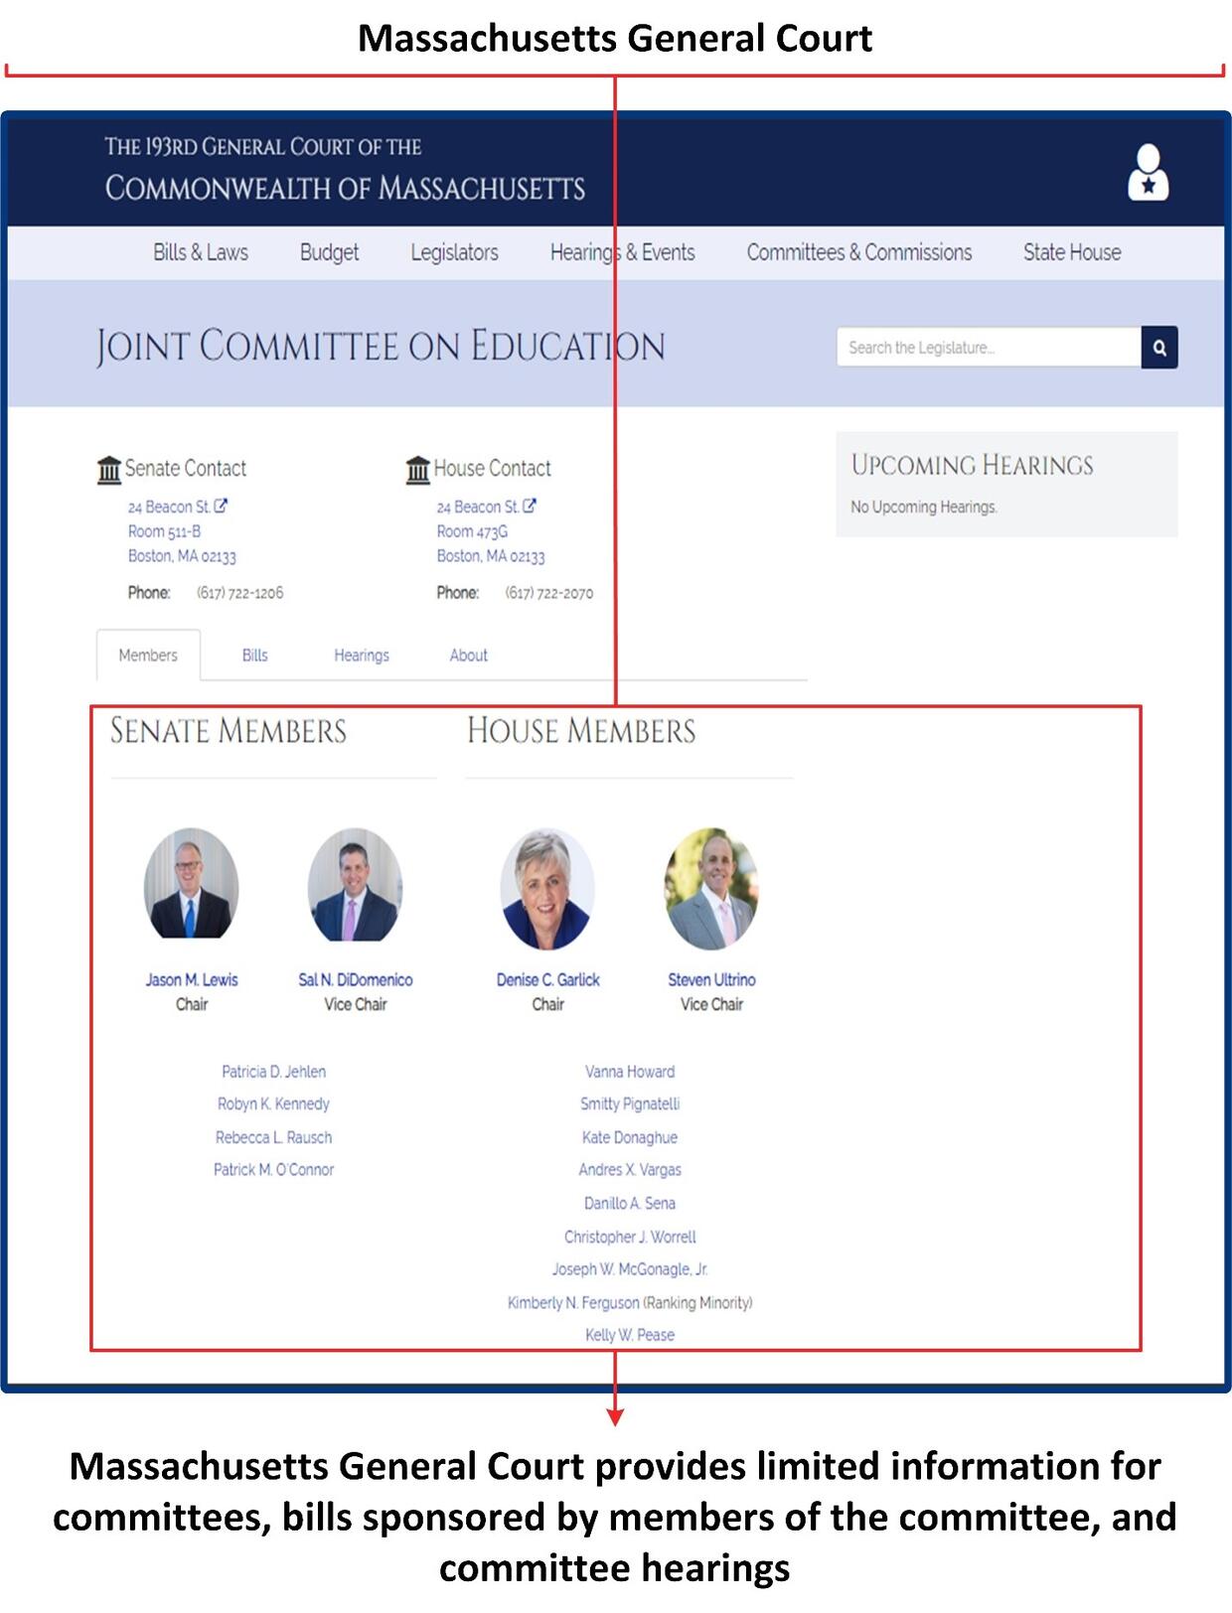Open the Budget menu
Viewport: 1232px width, 1613px height.
(x=329, y=252)
